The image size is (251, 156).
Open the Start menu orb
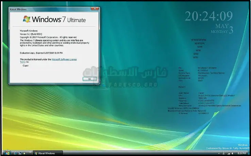(7, 153)
